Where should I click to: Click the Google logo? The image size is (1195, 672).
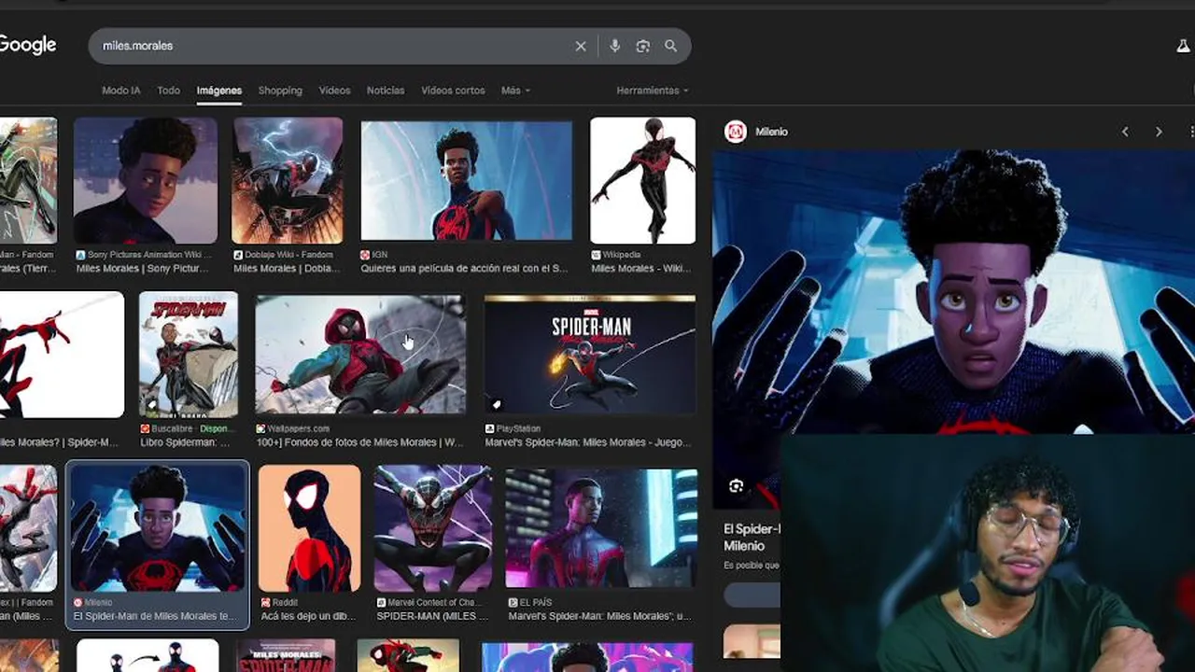tap(28, 45)
